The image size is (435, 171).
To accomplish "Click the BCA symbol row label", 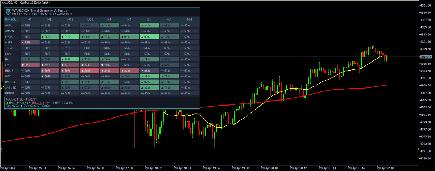I will [8, 54].
